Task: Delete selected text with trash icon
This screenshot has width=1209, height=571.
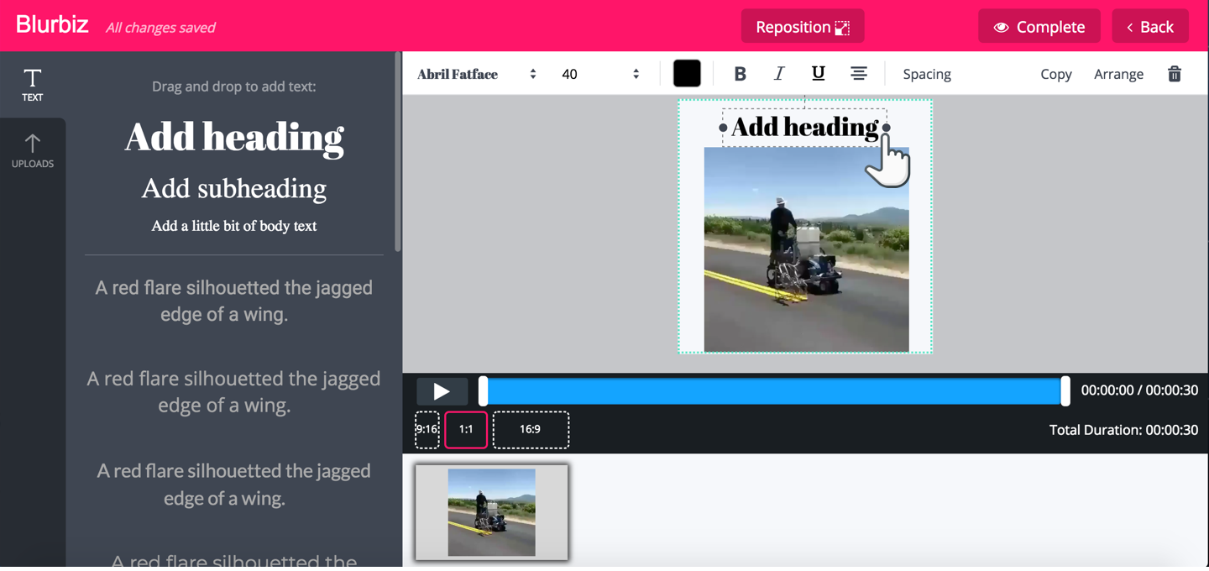Action: point(1175,74)
